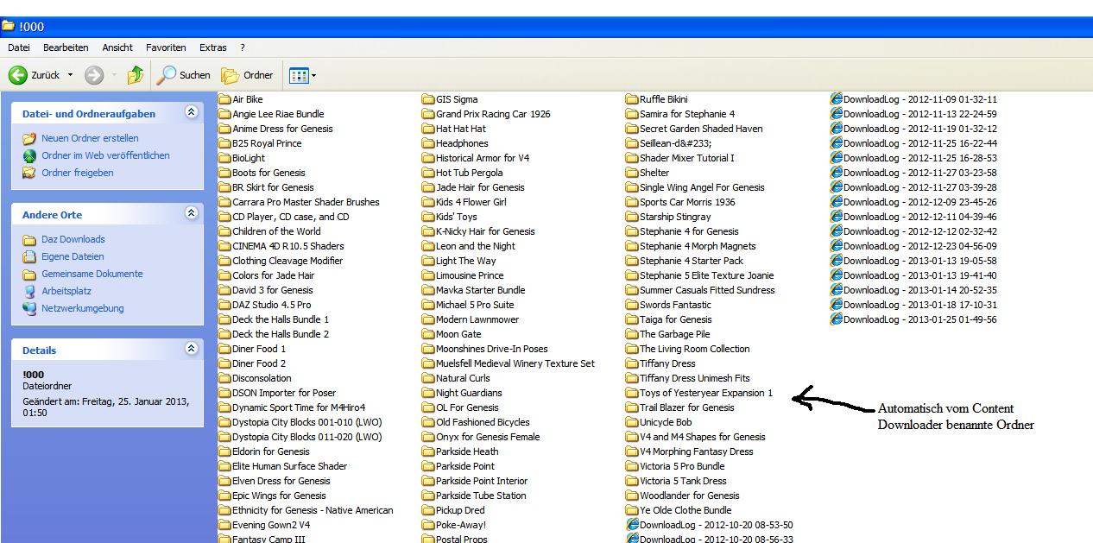Open the Zurück history dropdown arrow
Screen dimensions: 1093x543
click(x=71, y=75)
